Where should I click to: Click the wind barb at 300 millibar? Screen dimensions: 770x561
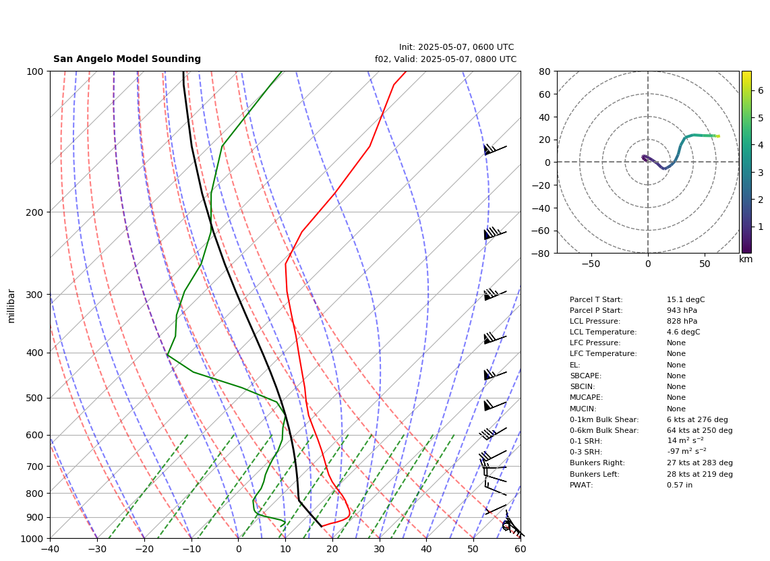[x=495, y=294]
